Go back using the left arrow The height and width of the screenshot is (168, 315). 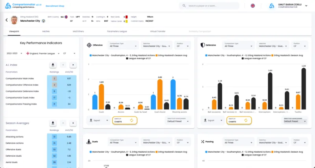[6, 20]
